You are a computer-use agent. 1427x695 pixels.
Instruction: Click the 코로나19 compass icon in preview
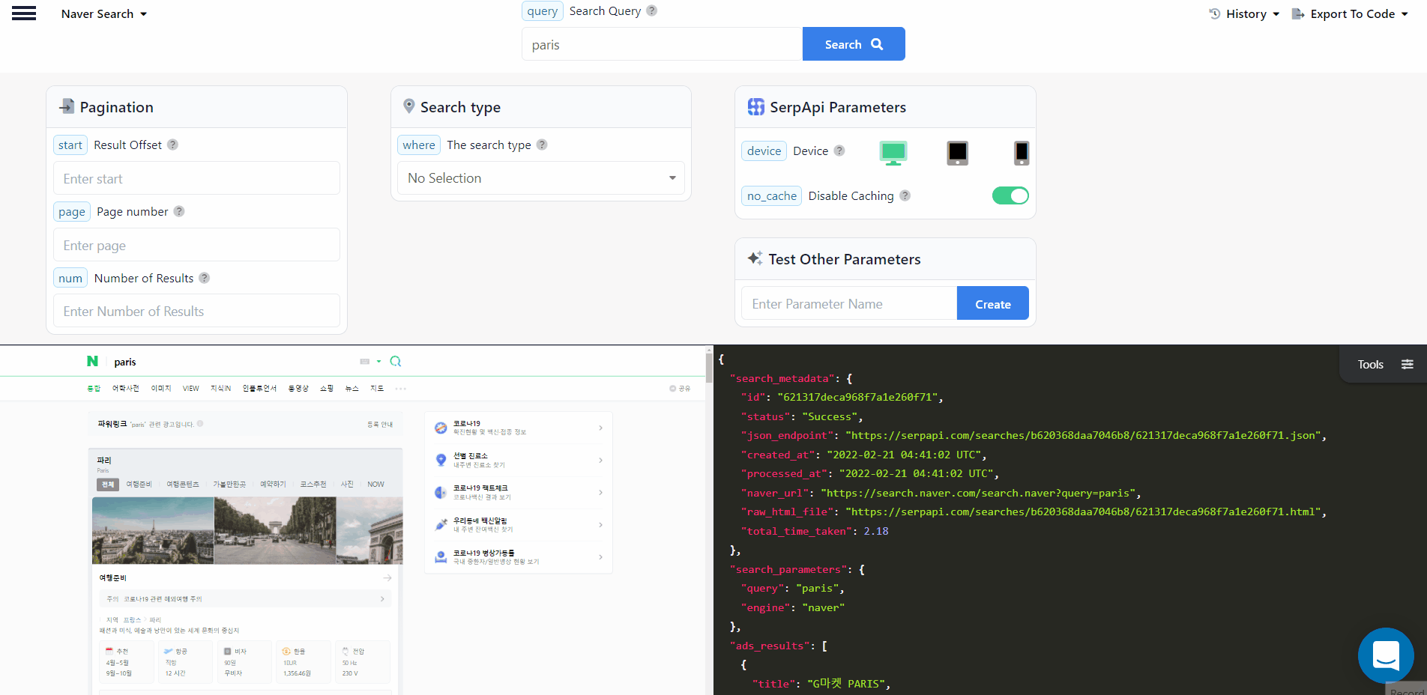(441, 428)
